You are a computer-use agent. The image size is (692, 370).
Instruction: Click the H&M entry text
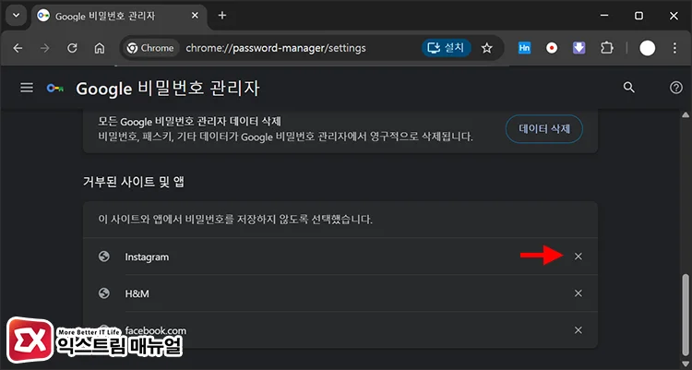pos(137,293)
